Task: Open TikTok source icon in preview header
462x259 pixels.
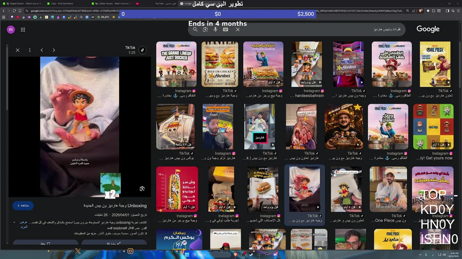Action: click(x=142, y=50)
